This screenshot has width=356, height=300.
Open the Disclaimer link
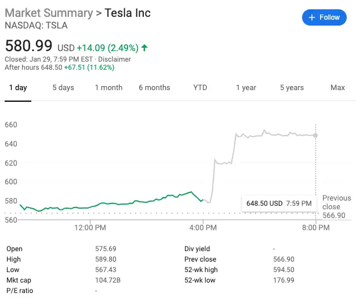(x=114, y=59)
